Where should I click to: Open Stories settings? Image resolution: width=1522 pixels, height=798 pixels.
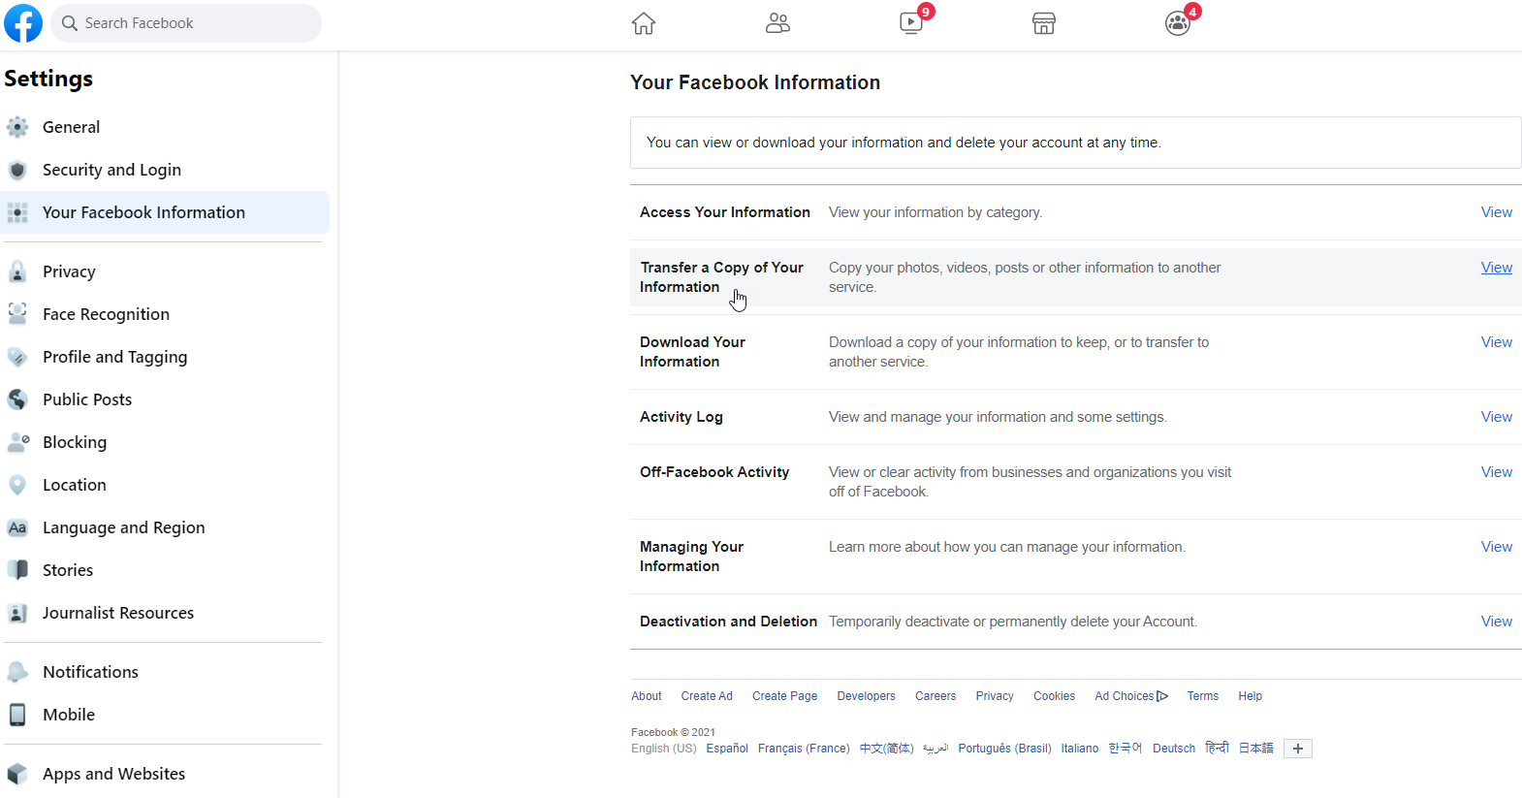165,570
